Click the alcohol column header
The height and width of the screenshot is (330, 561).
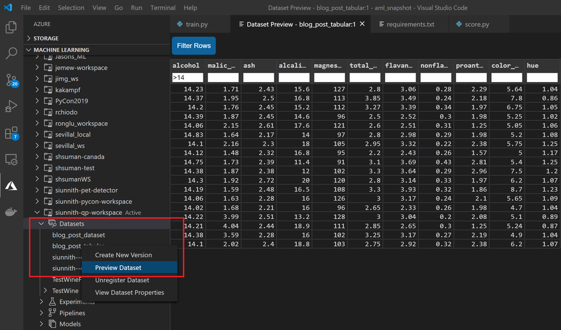pyautogui.click(x=186, y=66)
